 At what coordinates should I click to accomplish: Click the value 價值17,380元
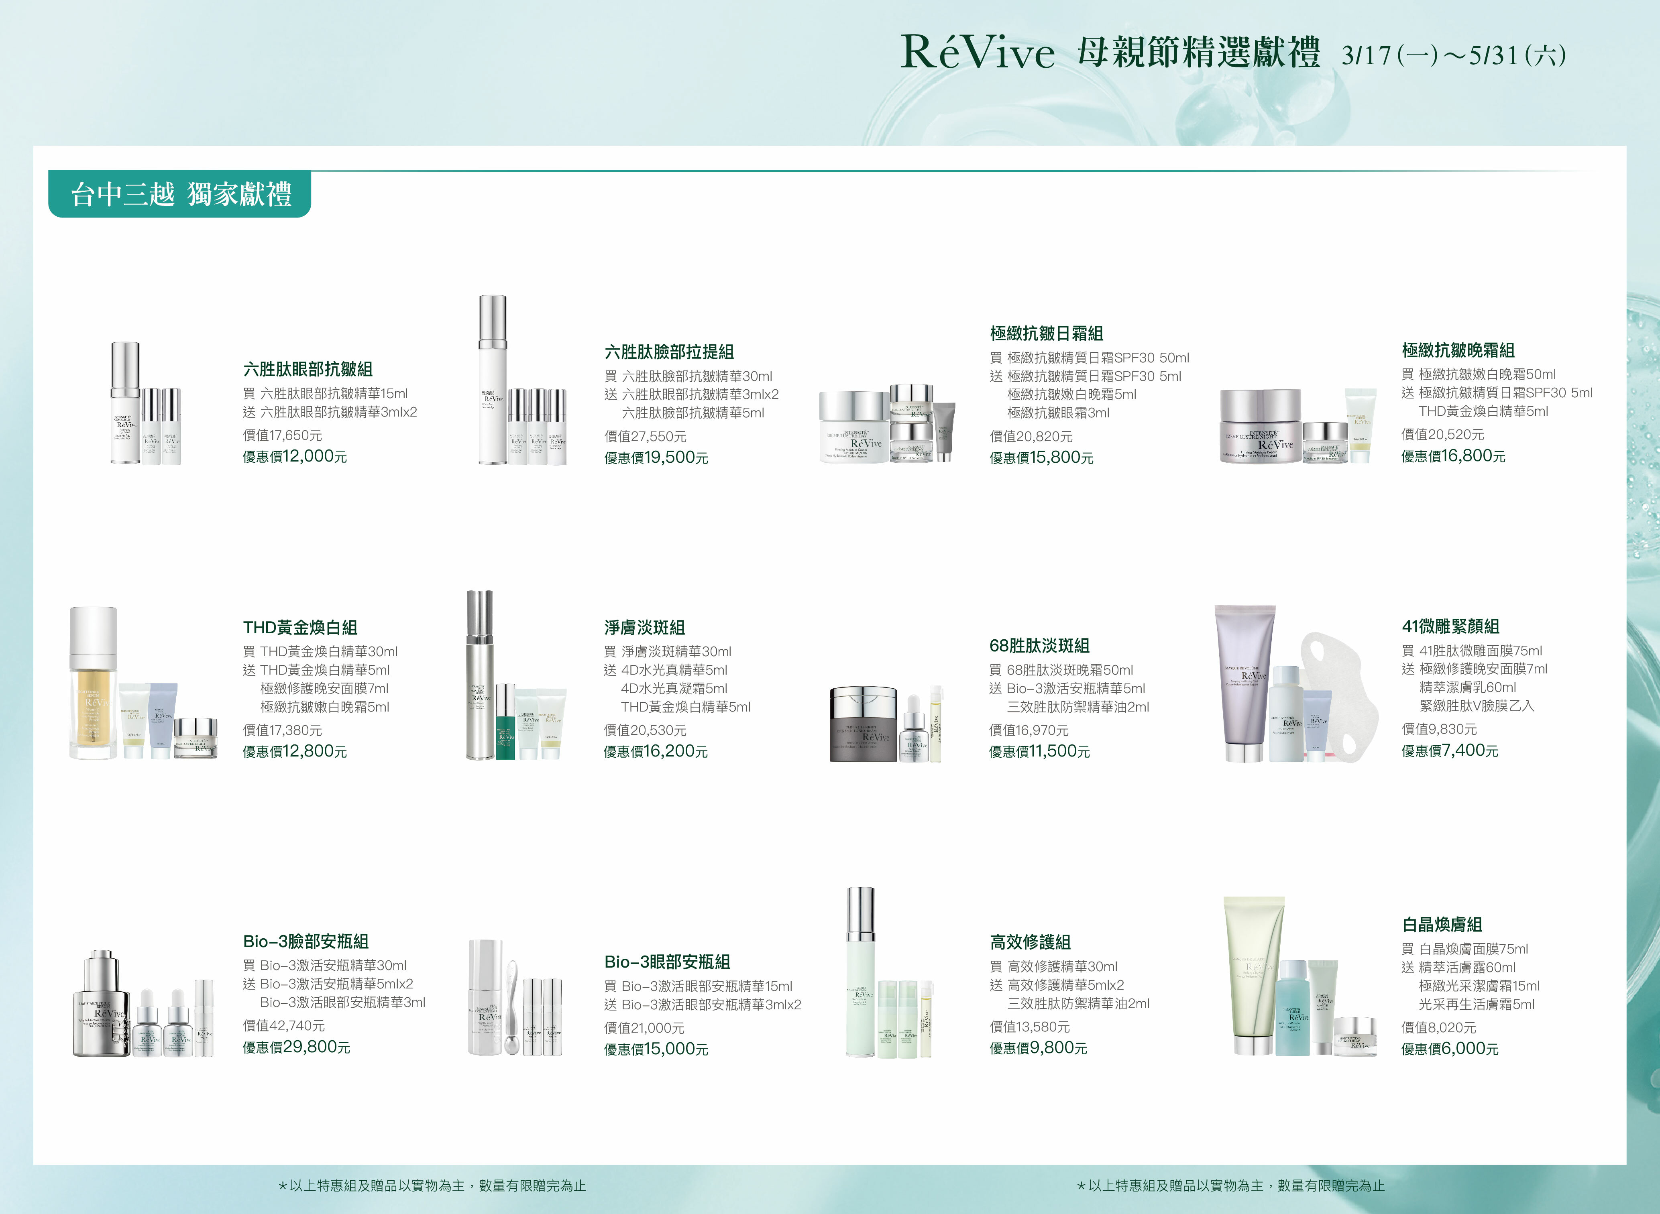tap(282, 730)
